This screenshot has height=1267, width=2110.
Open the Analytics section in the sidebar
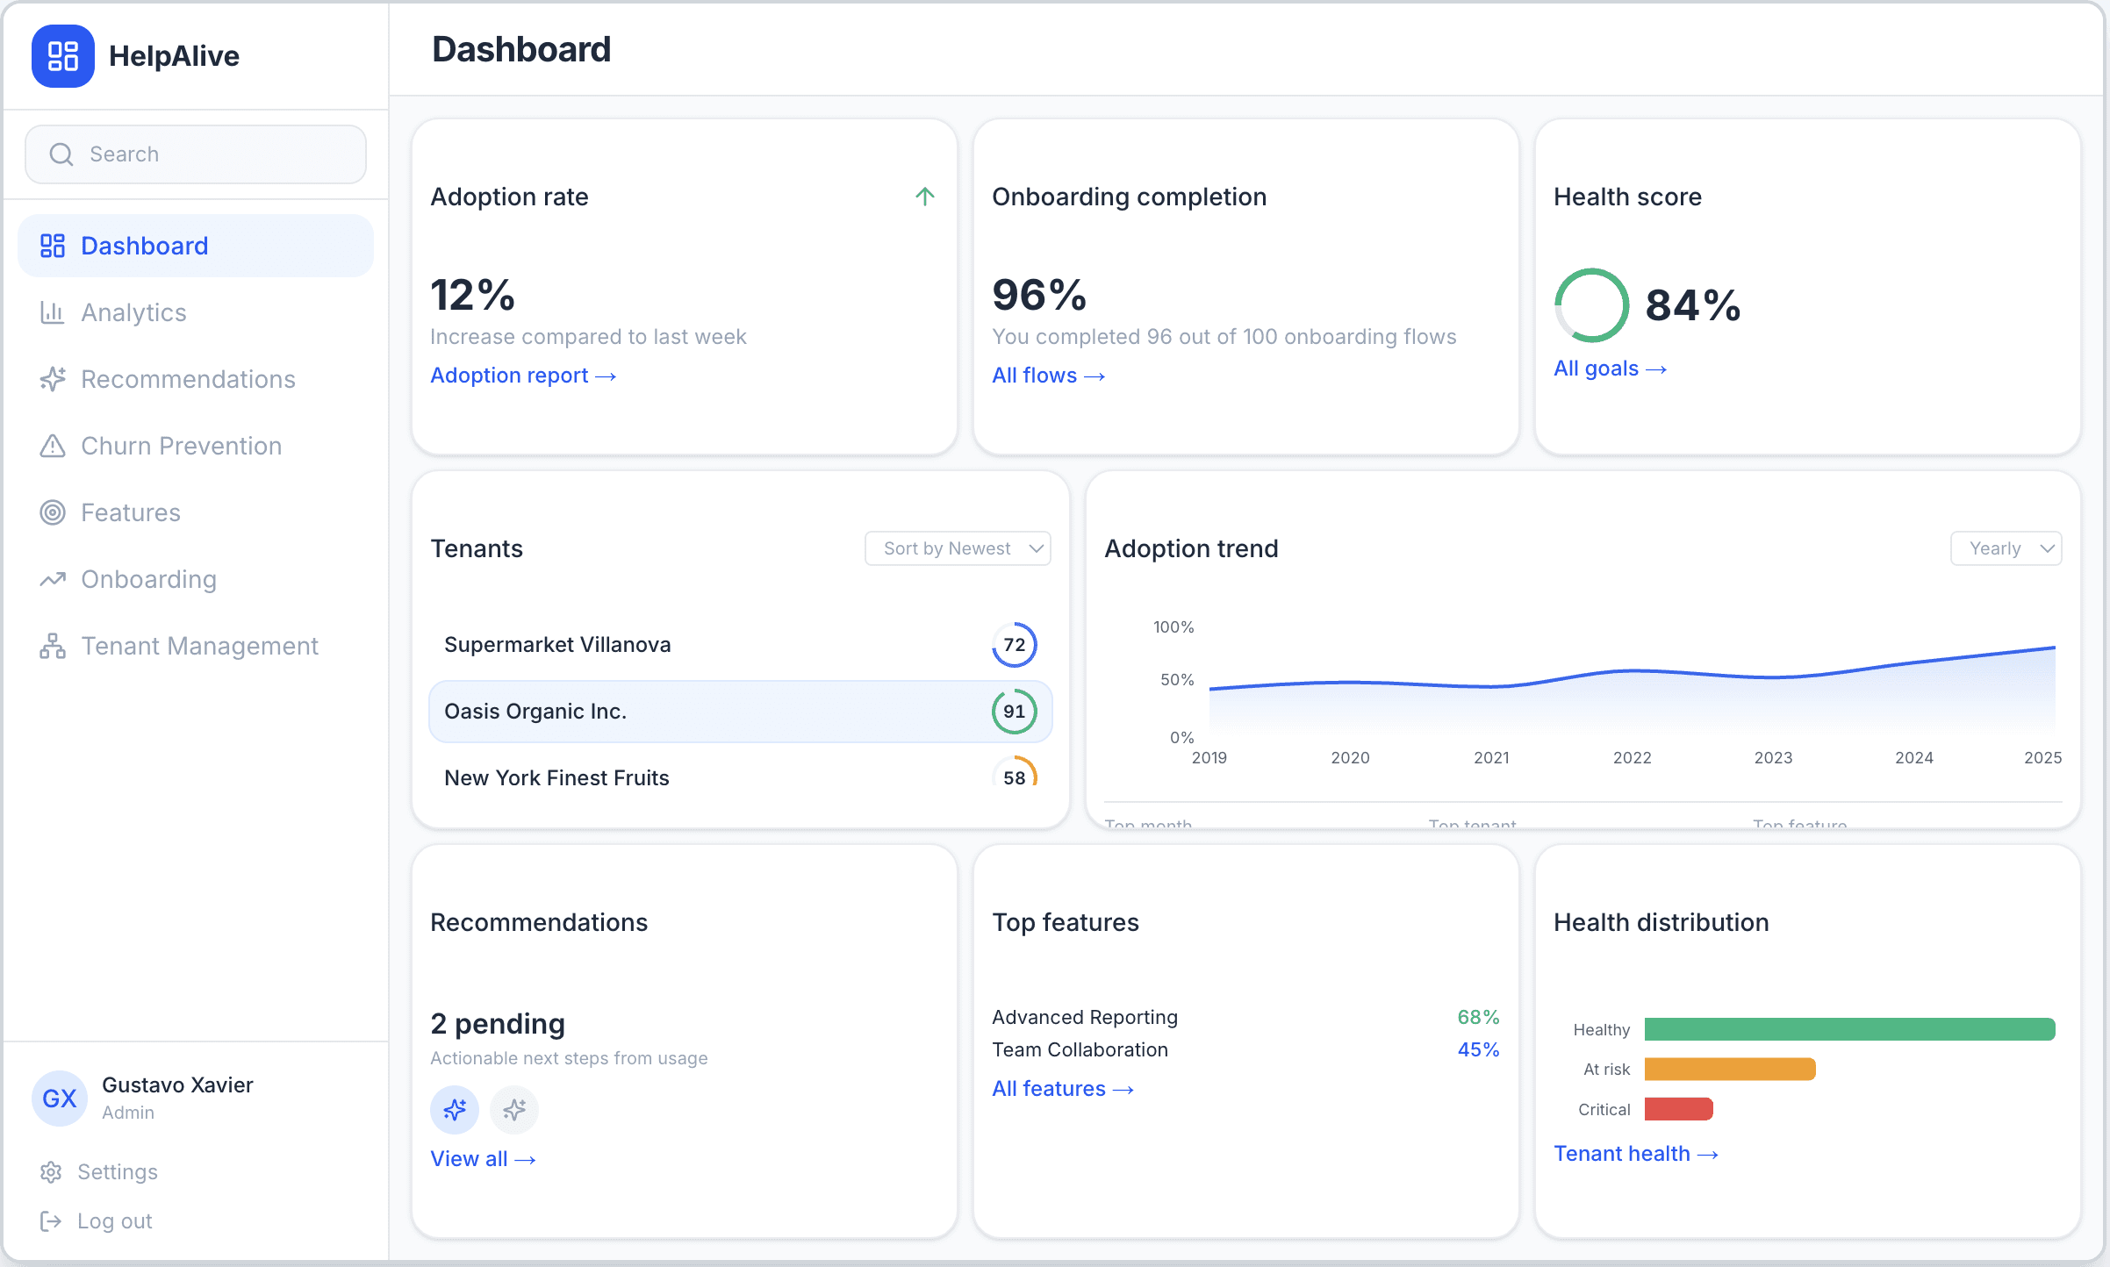133,312
